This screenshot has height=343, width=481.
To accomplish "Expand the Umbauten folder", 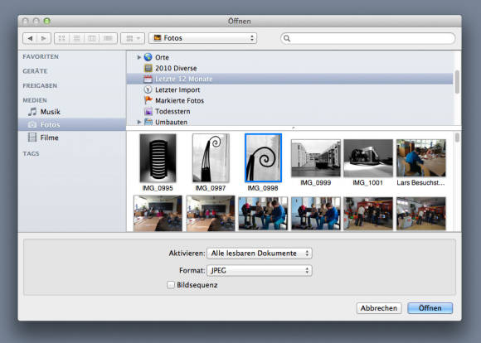I will point(138,122).
